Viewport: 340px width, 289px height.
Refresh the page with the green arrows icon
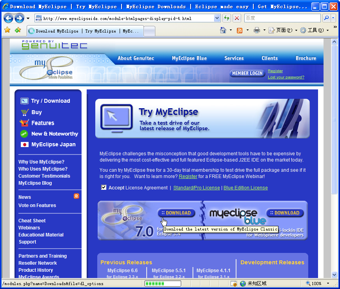pyautogui.click(x=227, y=18)
